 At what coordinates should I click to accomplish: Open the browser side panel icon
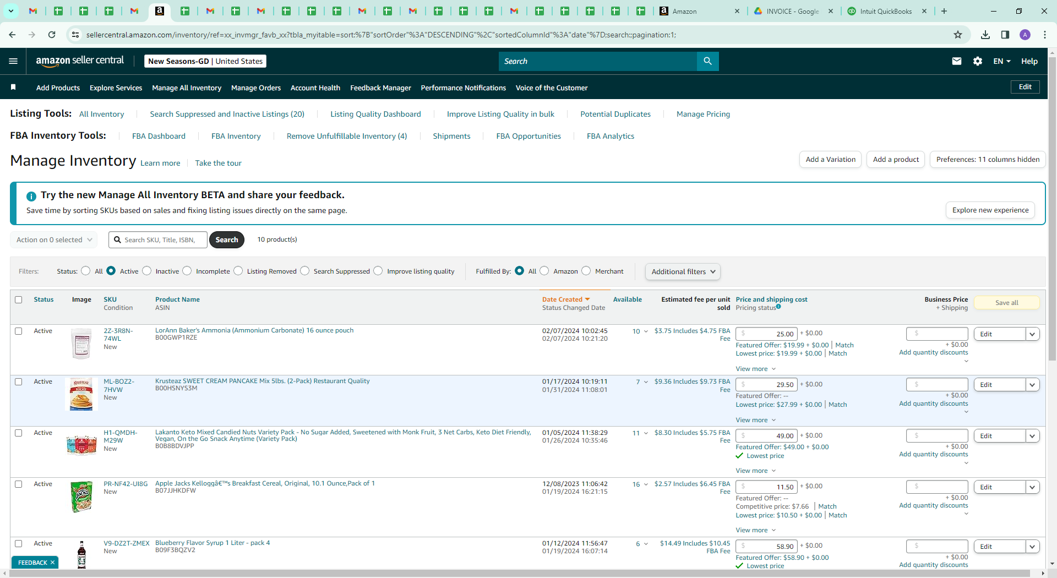[x=1005, y=35]
